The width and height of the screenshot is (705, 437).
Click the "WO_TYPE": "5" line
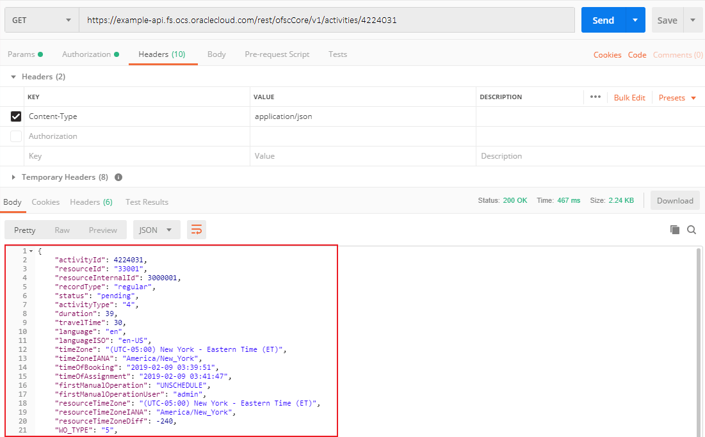pos(86,430)
